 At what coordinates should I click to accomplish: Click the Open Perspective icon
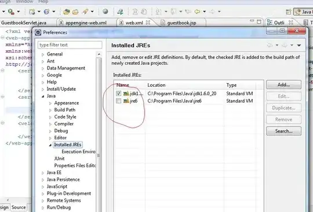[x=288, y=12]
